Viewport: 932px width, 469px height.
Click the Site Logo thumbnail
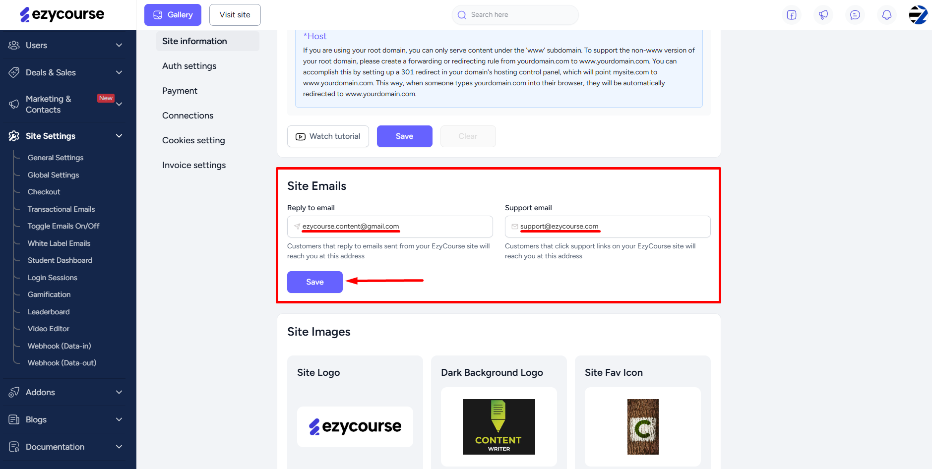(x=355, y=427)
